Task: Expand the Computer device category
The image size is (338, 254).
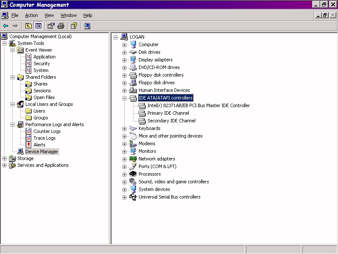Action: 124,45
